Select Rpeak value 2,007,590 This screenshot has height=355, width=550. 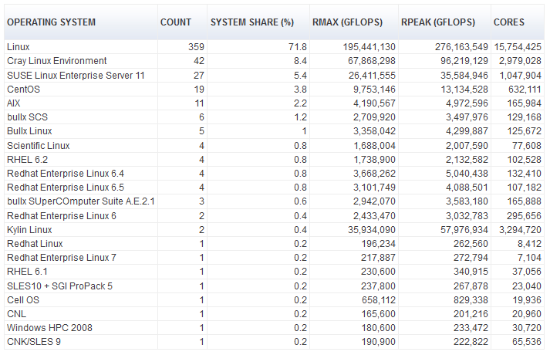click(x=467, y=146)
